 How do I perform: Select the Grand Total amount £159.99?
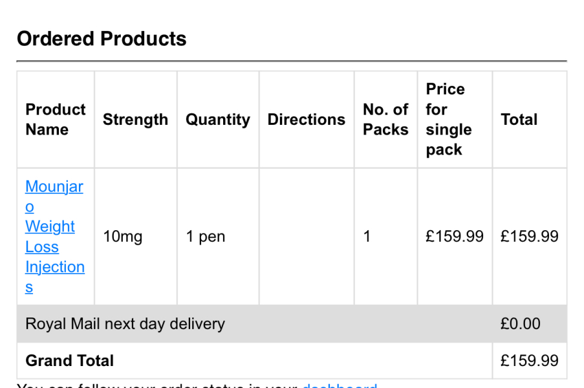pyautogui.click(x=529, y=361)
